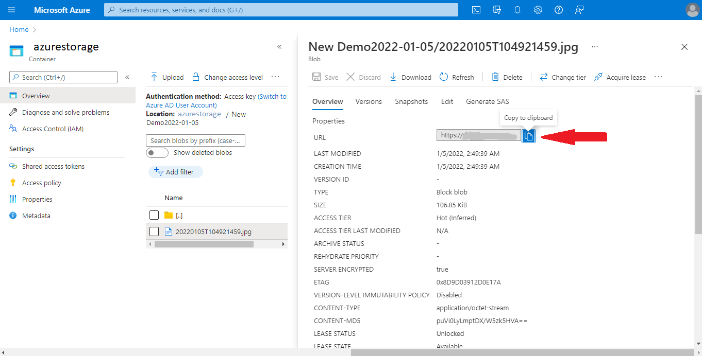Select Overview in the left menu
This screenshot has width=702, height=356.
[x=68, y=96]
